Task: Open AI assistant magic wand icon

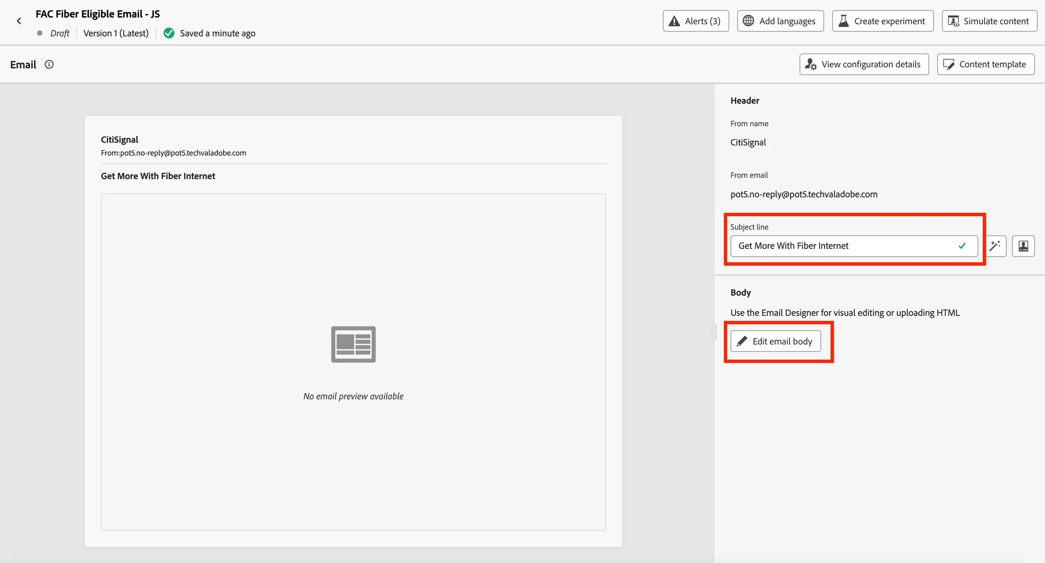Action: [996, 246]
